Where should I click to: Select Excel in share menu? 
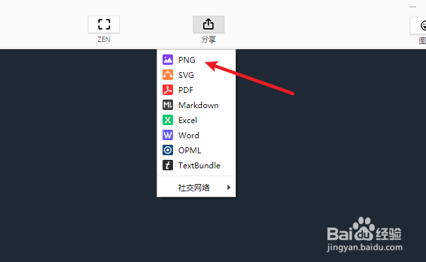tap(196, 120)
